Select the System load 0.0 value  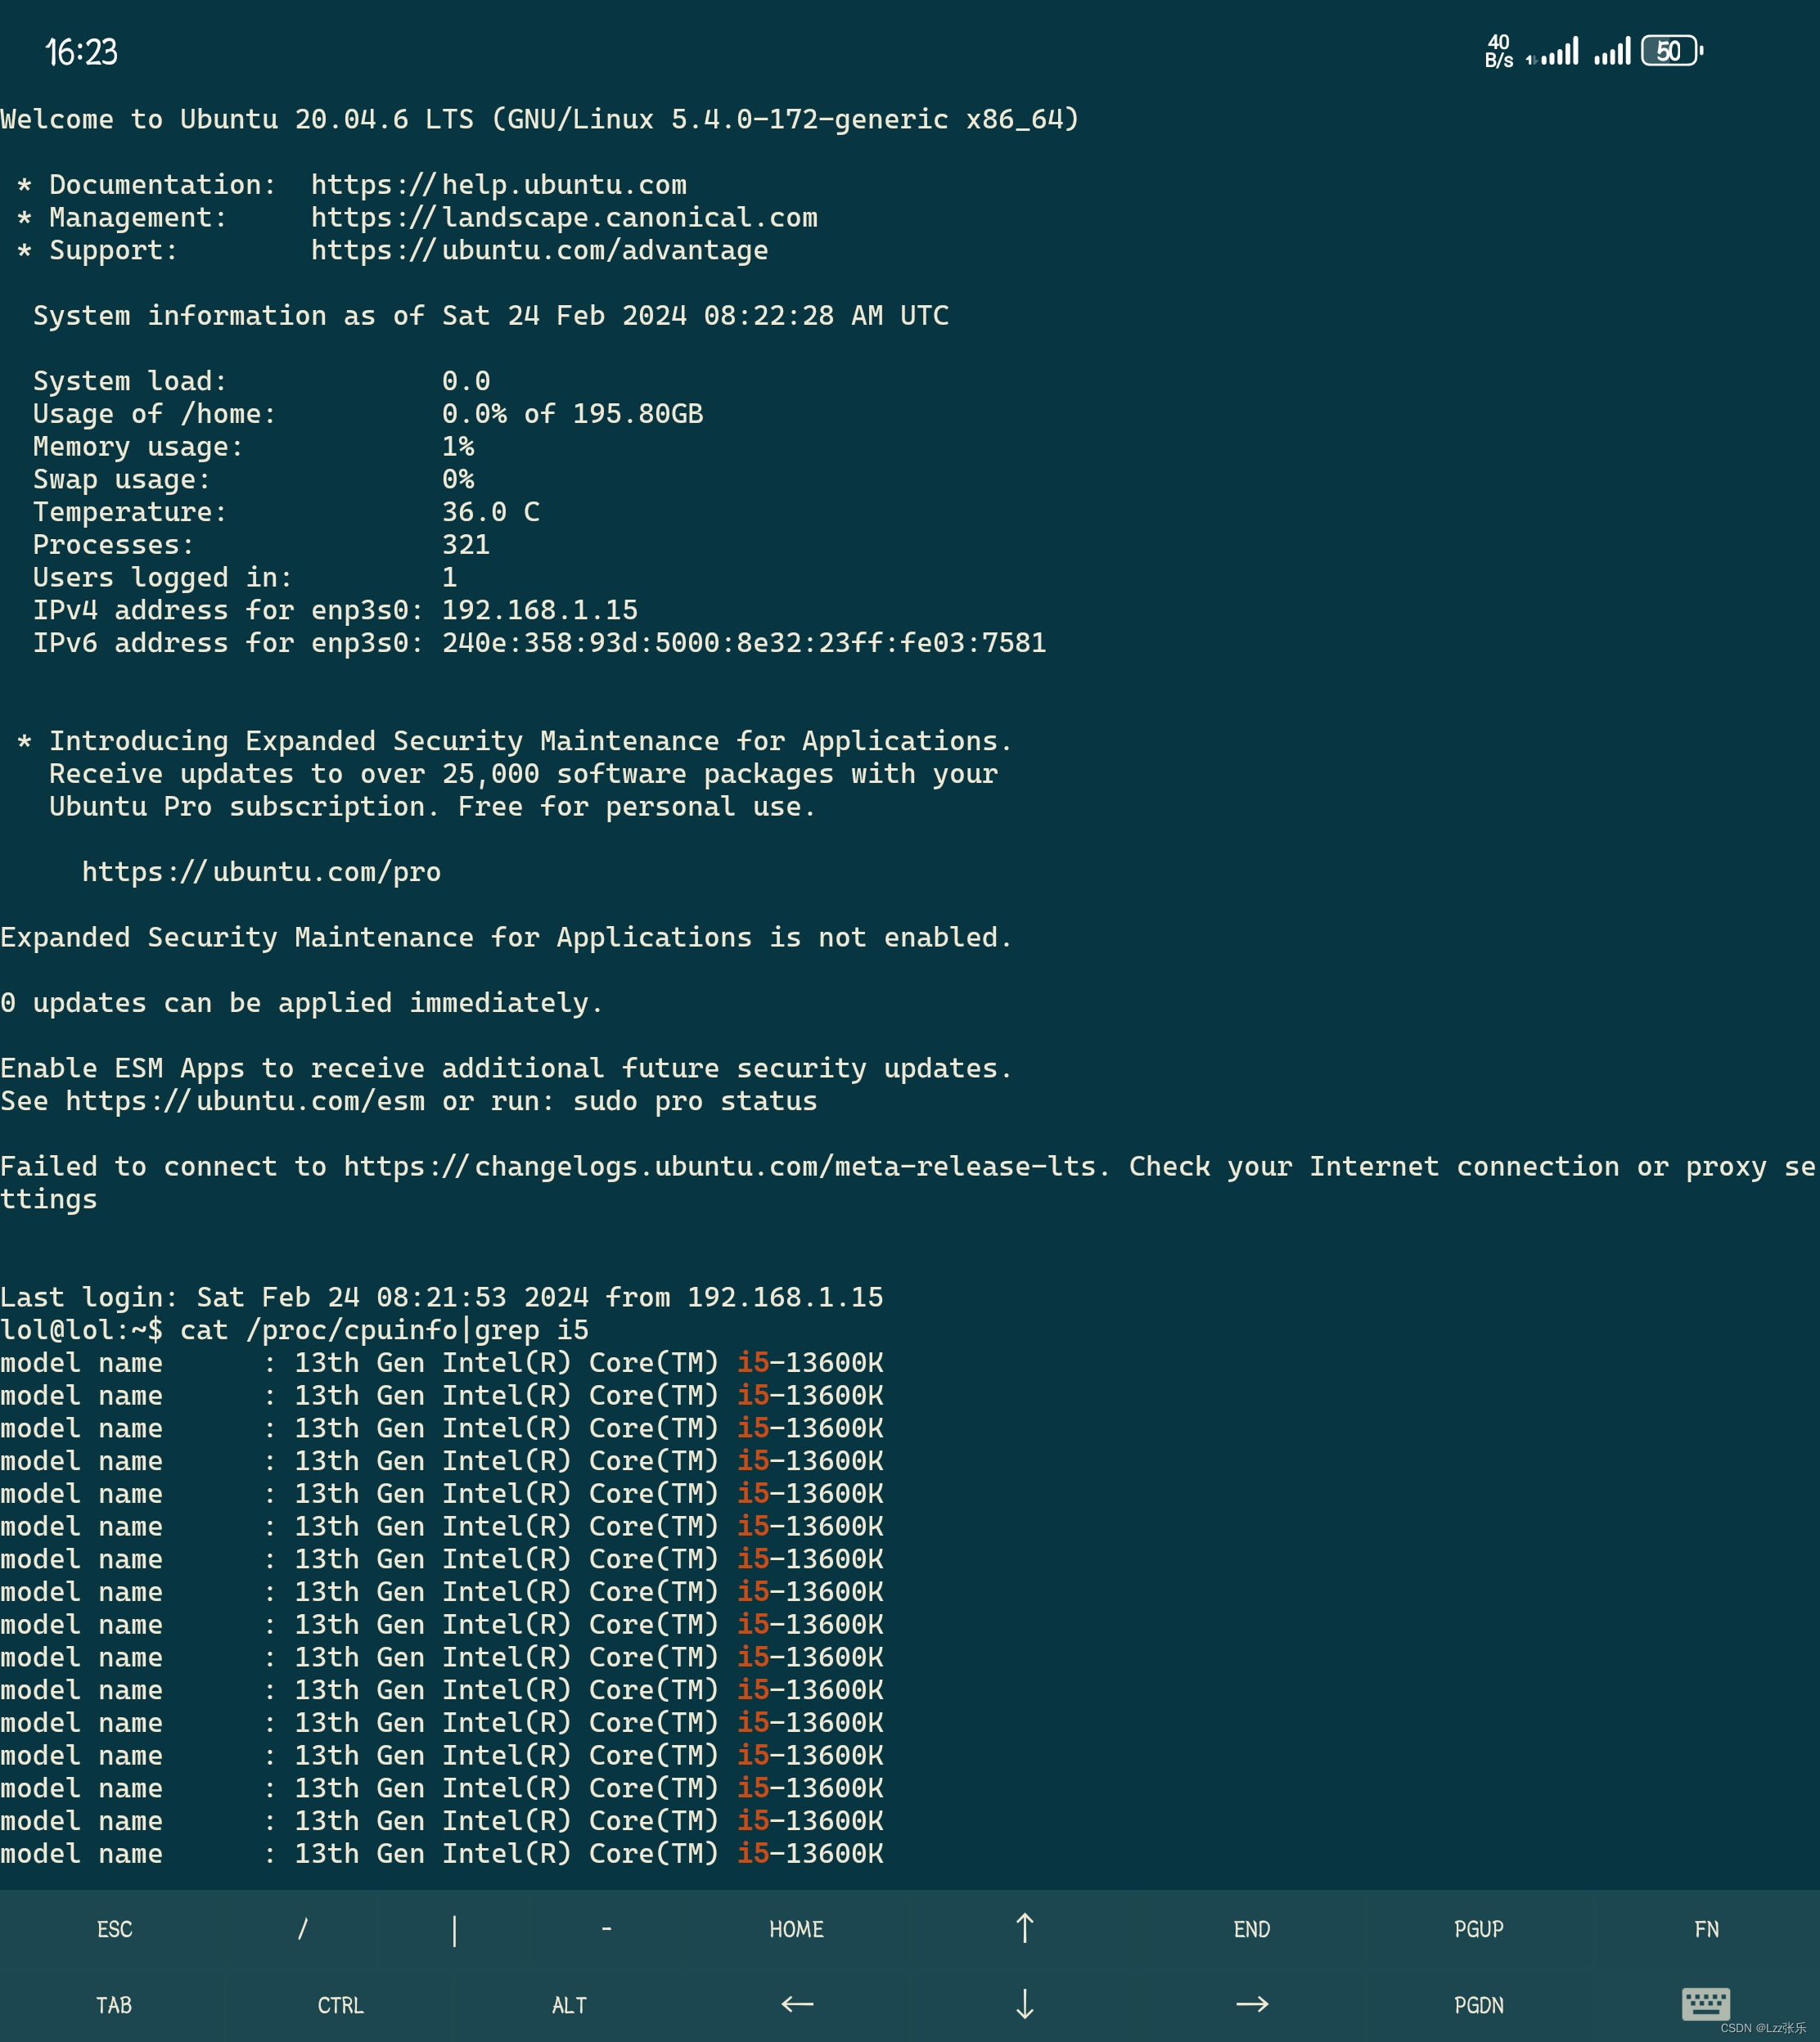[465, 380]
